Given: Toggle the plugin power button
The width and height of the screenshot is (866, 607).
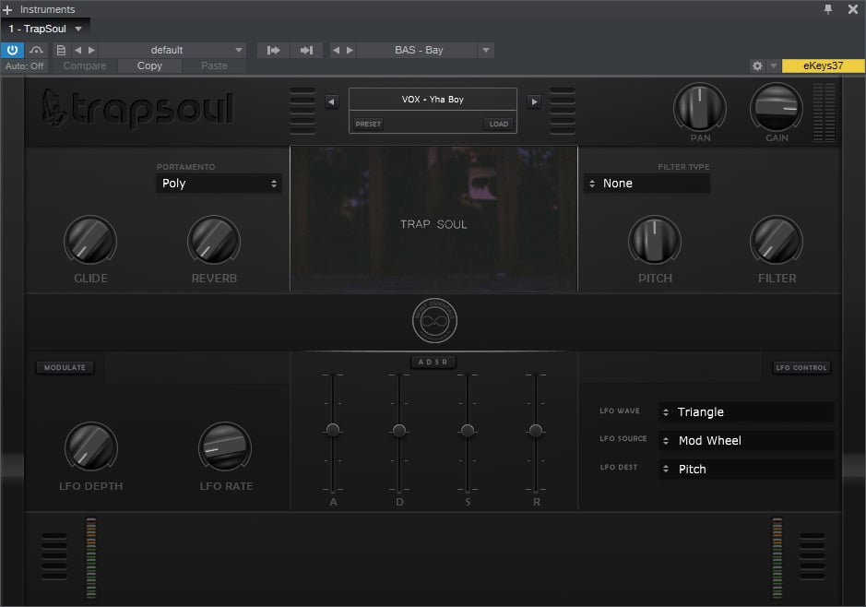Looking at the screenshot, I should tap(12, 50).
